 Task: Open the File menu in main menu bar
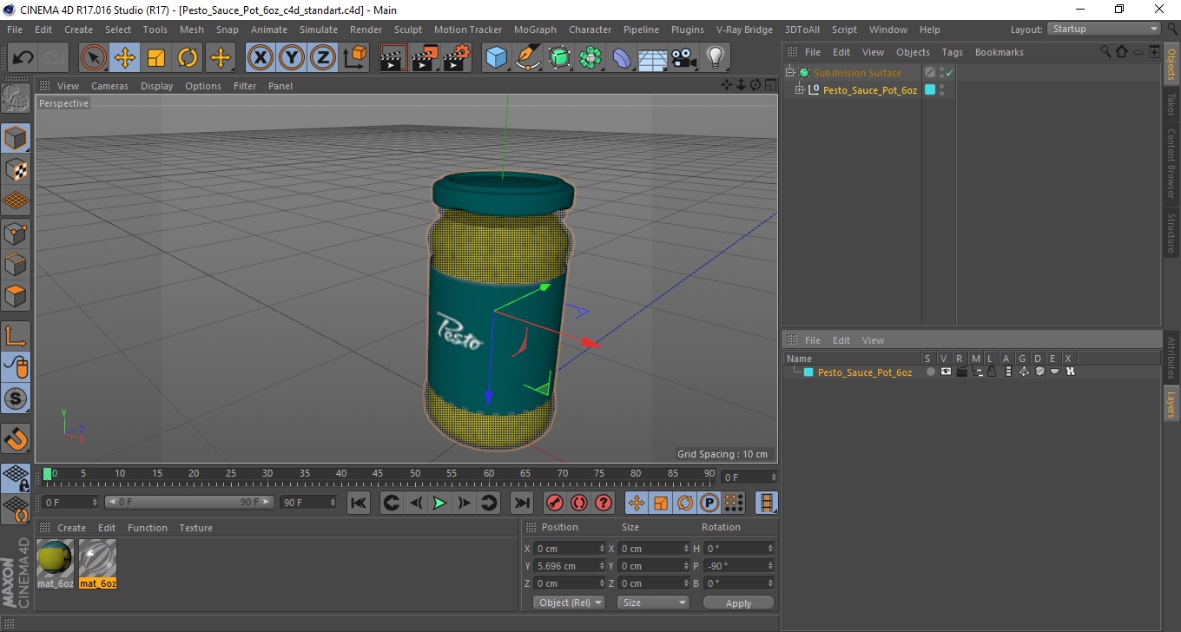click(15, 30)
